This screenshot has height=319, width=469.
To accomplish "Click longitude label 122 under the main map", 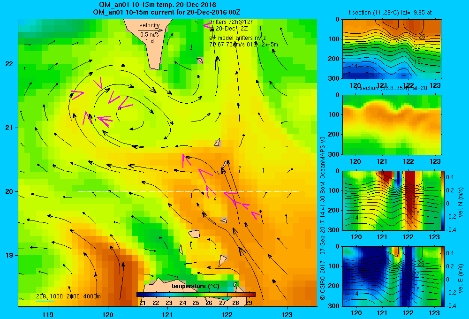I will pos(227,314).
